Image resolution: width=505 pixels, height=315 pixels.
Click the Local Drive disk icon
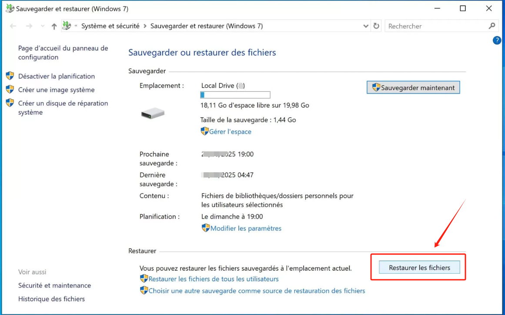pyautogui.click(x=153, y=113)
